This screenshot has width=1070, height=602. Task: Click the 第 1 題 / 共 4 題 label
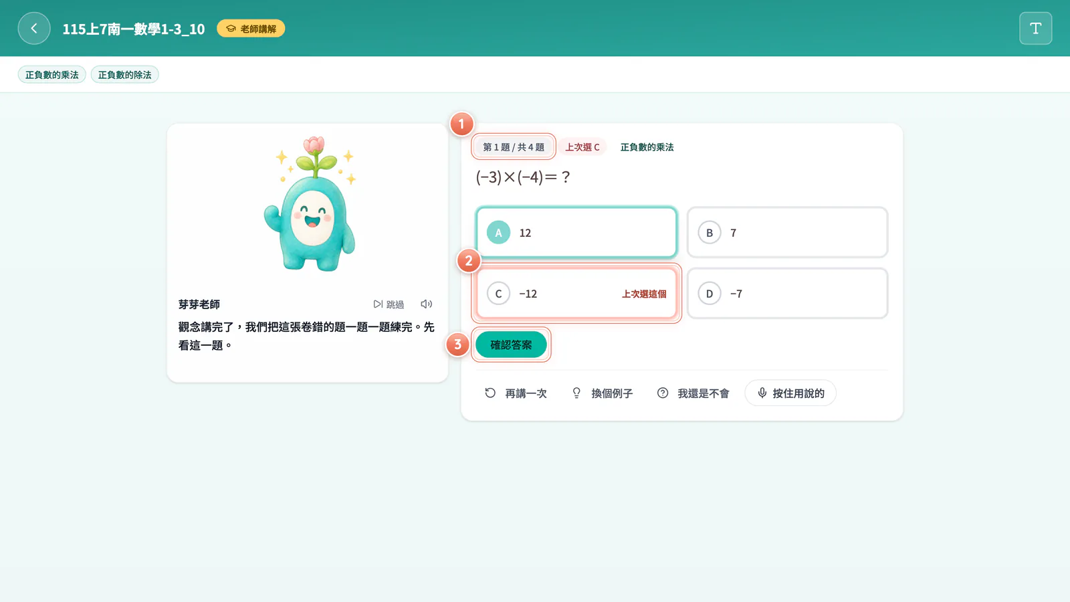(514, 147)
